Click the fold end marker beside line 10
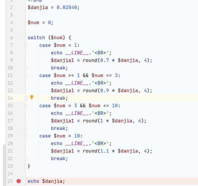 pos(26,68)
